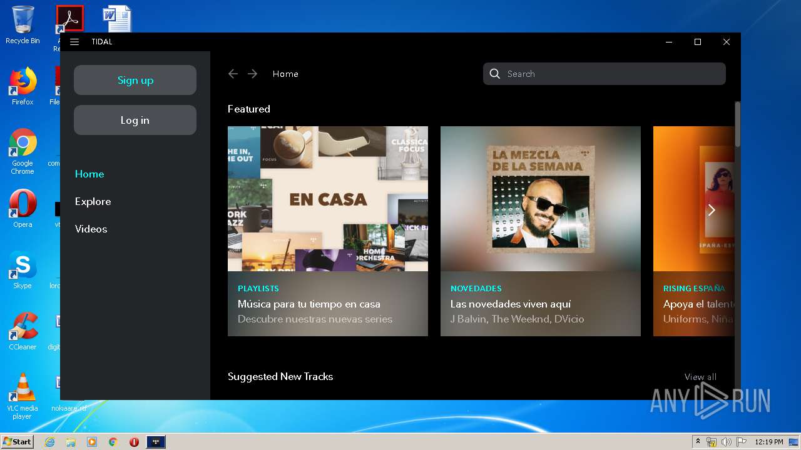Show next featured items with chevron
This screenshot has width=801, height=450.
(712, 210)
